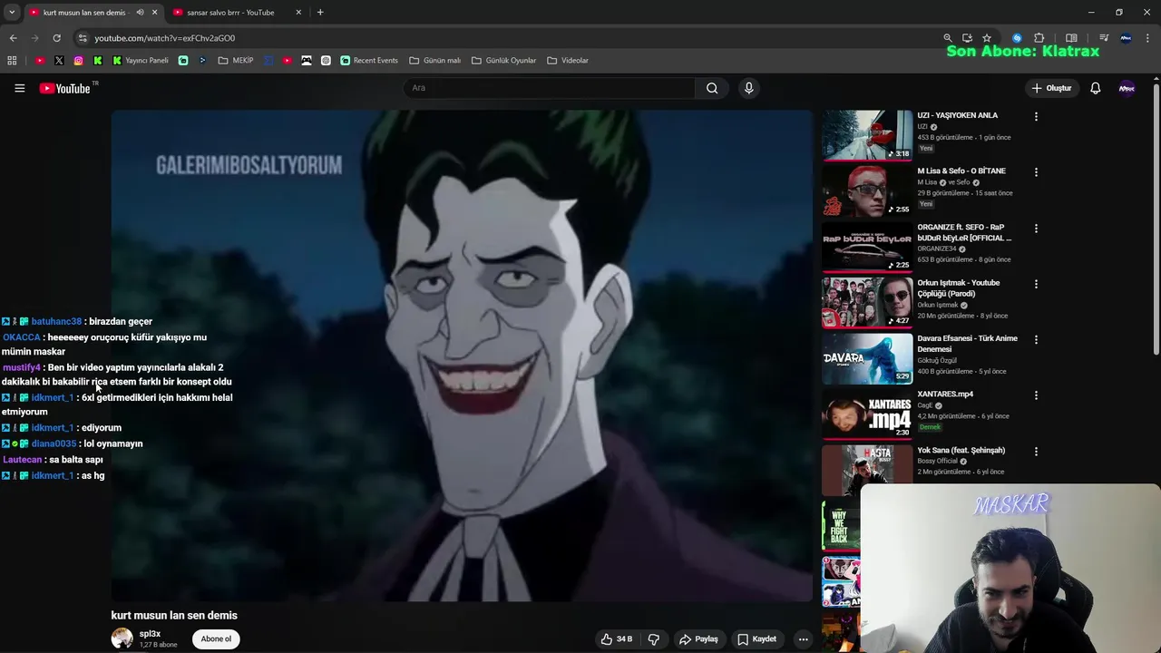Open options for XANTARES.mp4 video
The height and width of the screenshot is (653, 1161).
tap(1036, 395)
